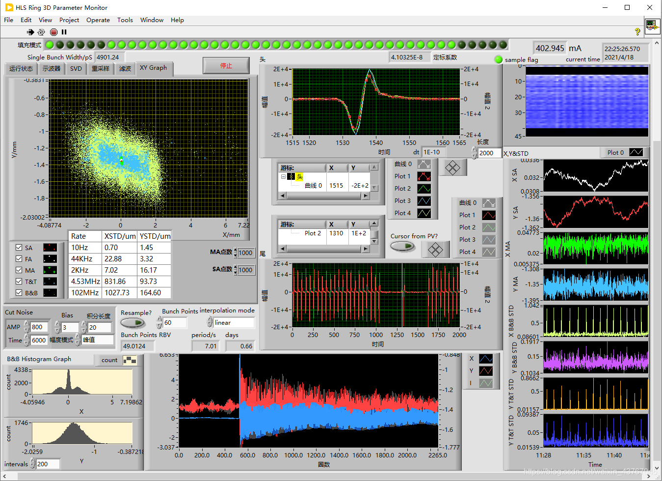662x481 pixels.
Task: Click the intervals input field
Action: tap(47, 464)
